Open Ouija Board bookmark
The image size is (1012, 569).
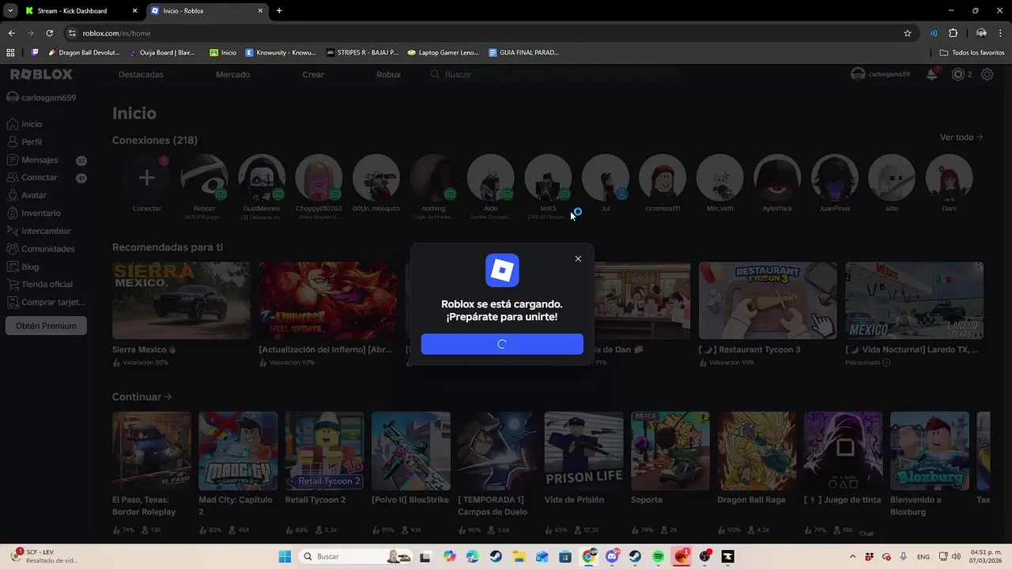click(x=162, y=53)
